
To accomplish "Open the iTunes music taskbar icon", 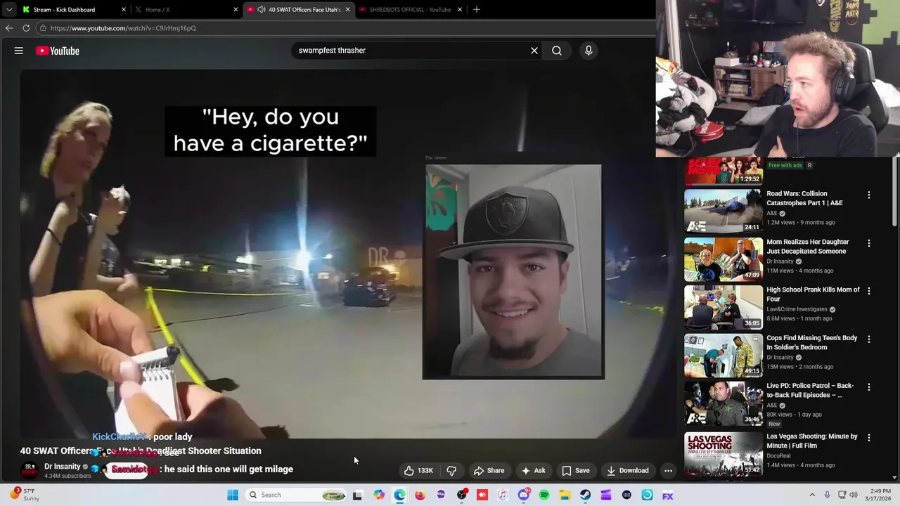I will point(503,495).
